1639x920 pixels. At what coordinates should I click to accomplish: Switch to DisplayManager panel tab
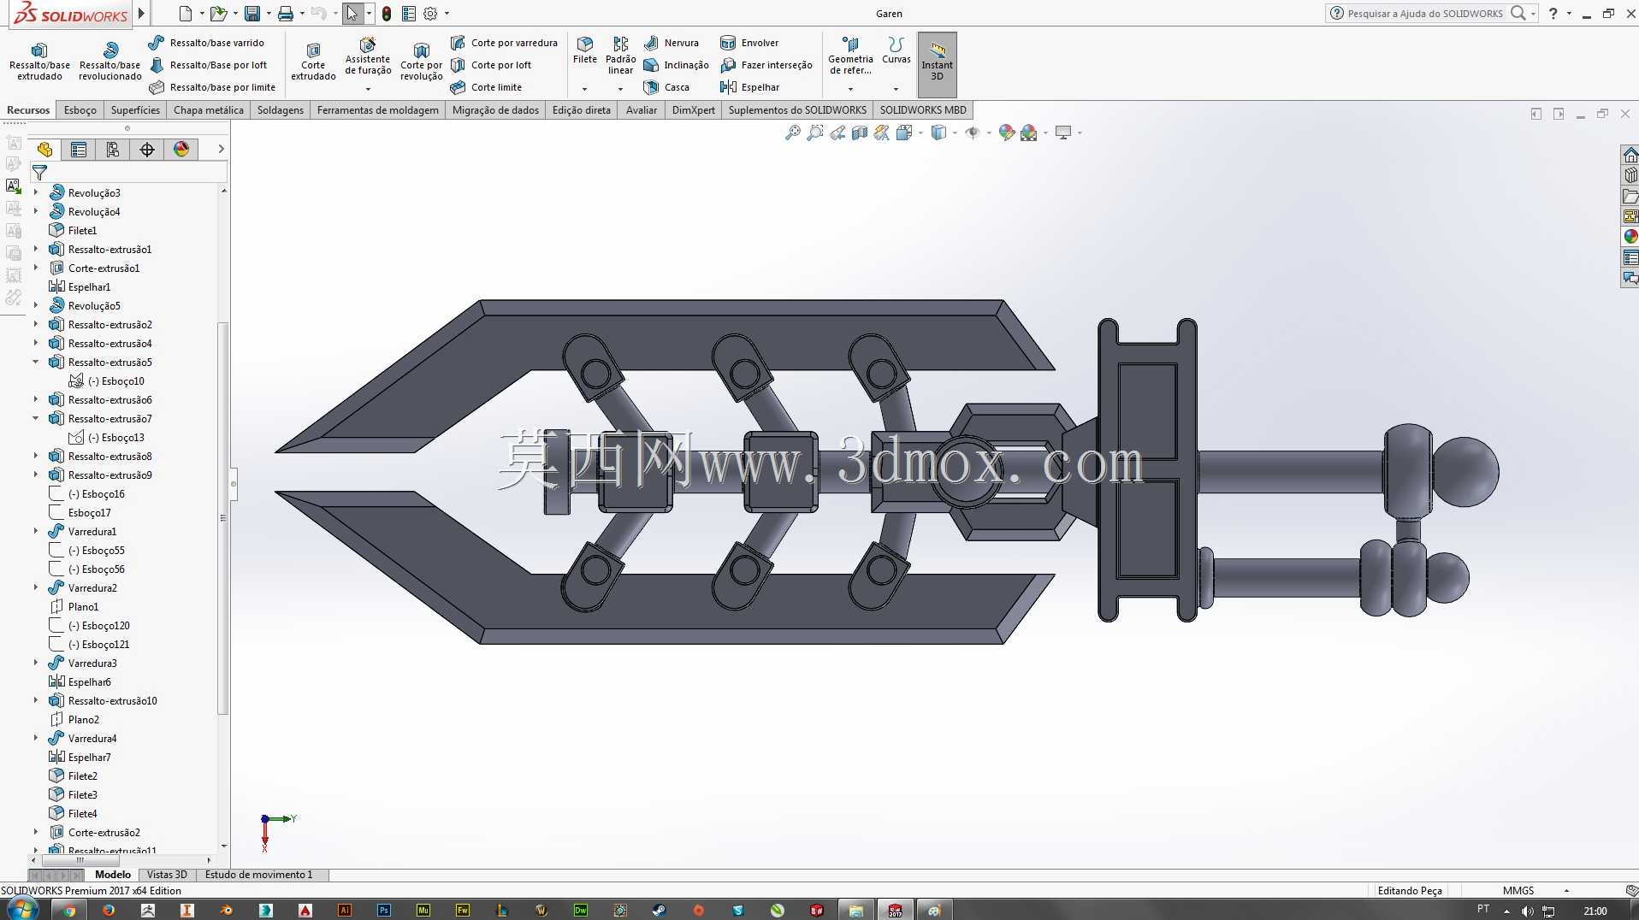[181, 150]
